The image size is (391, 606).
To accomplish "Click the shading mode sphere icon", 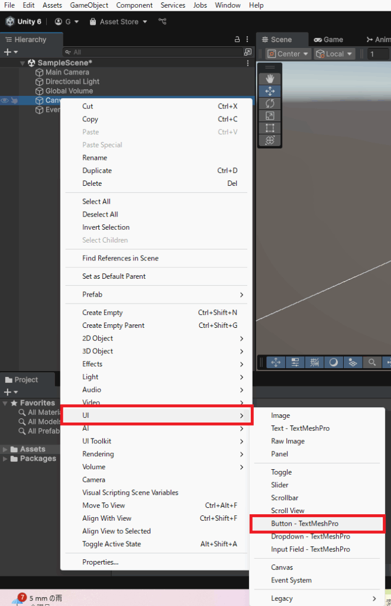I will pos(334,362).
